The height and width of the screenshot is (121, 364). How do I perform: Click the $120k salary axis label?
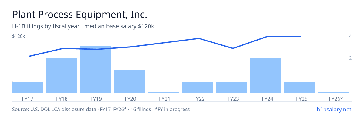point(19,36)
